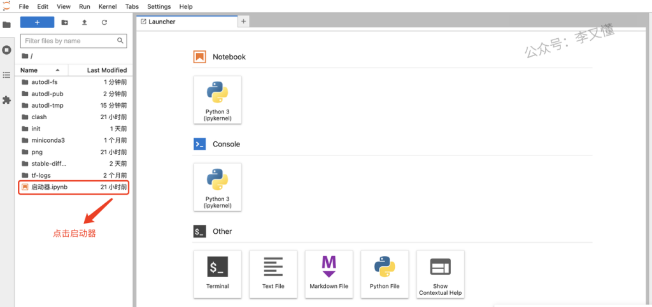Create a new Python File

tap(385, 273)
